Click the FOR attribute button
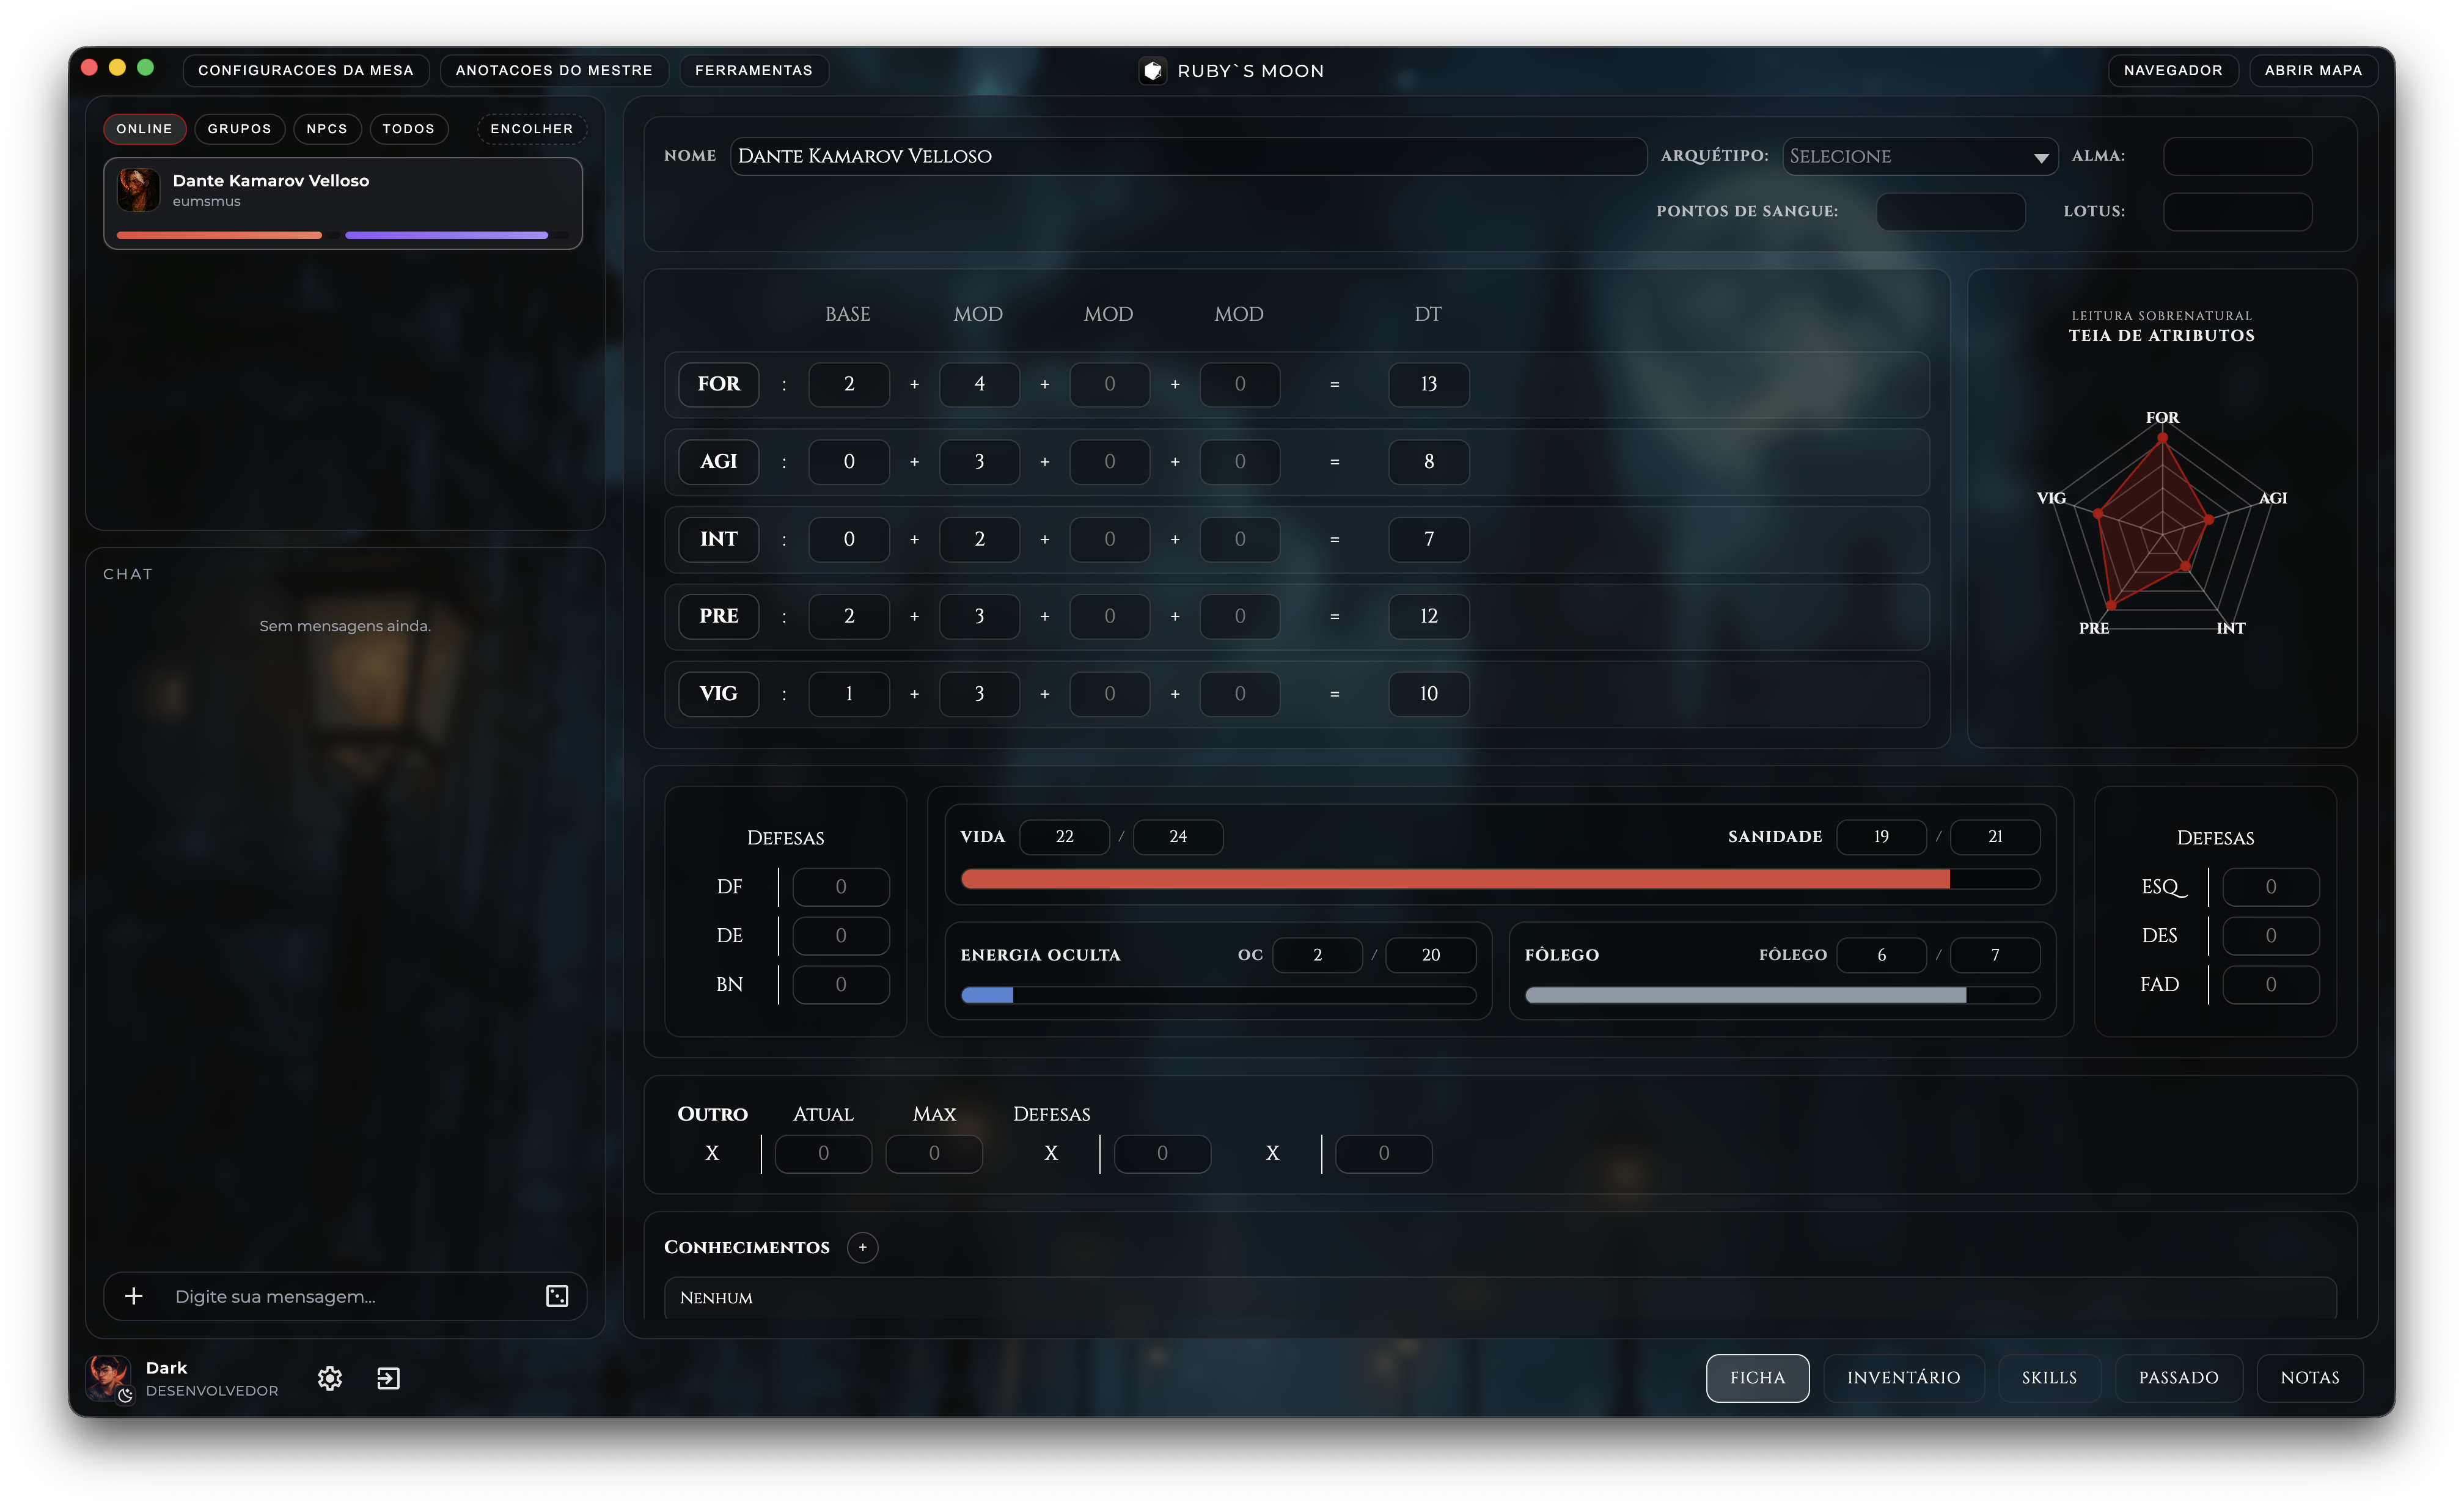The width and height of the screenshot is (2464, 1508). (x=719, y=384)
